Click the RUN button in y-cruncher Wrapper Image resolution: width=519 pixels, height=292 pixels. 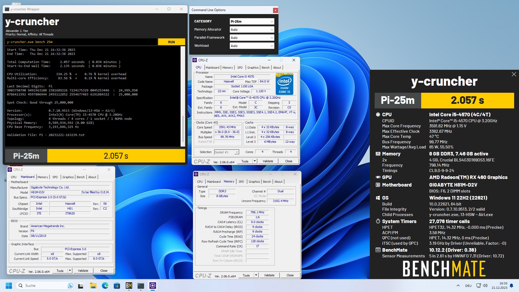[x=171, y=42]
